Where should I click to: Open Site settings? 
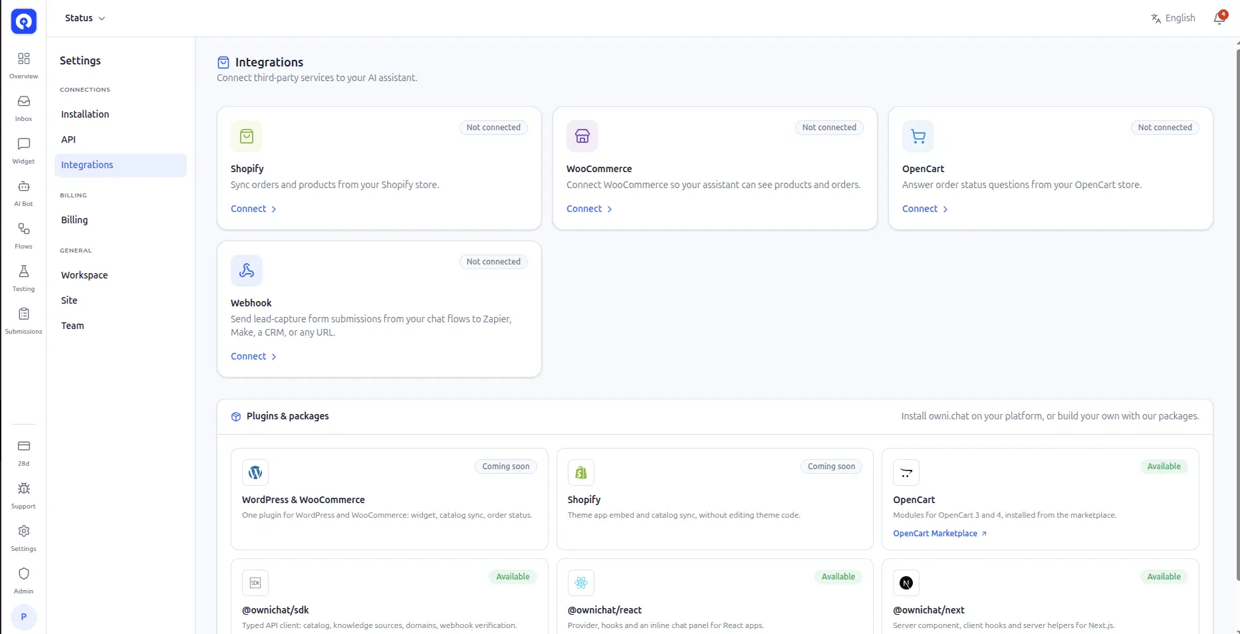tap(120, 300)
